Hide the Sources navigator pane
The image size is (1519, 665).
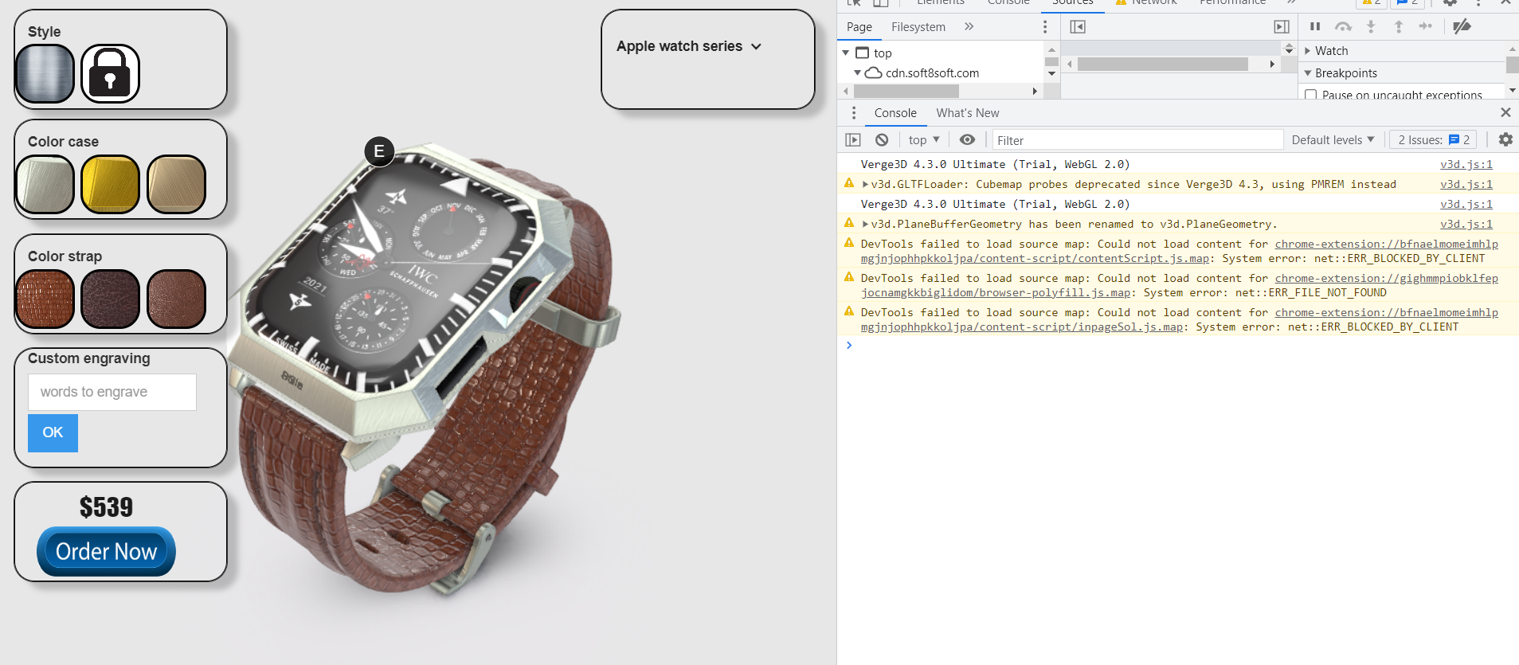[1078, 27]
